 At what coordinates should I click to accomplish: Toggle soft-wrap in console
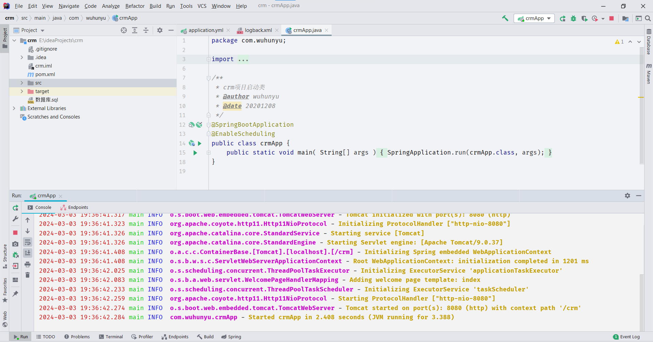tap(28, 242)
